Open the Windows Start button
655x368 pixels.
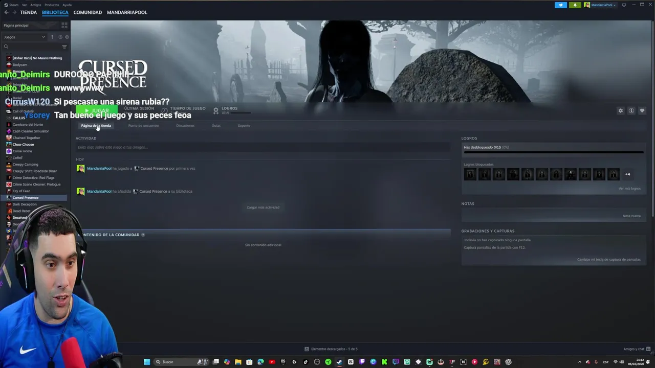[x=147, y=362]
